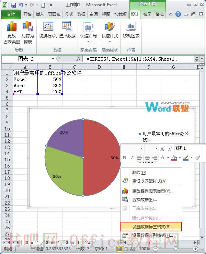206x254 pixels.
Task: Choose Format Data Labels (设置数据标签格式)
Action: (x=151, y=227)
